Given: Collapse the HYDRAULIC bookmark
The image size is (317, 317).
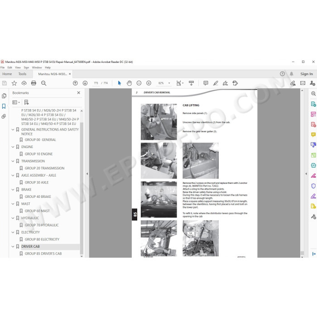Looking at the screenshot, I should click(13, 218).
